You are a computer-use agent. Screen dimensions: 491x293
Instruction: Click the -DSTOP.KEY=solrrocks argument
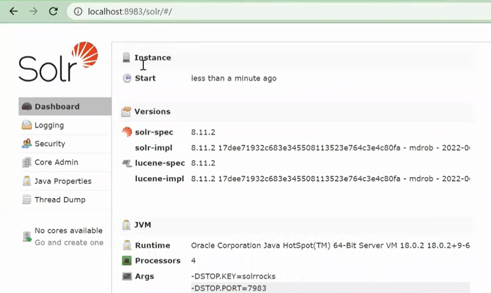(233, 276)
